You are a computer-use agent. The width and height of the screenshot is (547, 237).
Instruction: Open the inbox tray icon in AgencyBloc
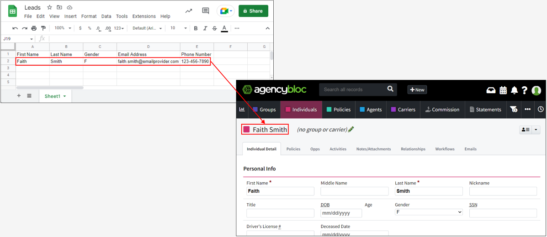tap(491, 90)
